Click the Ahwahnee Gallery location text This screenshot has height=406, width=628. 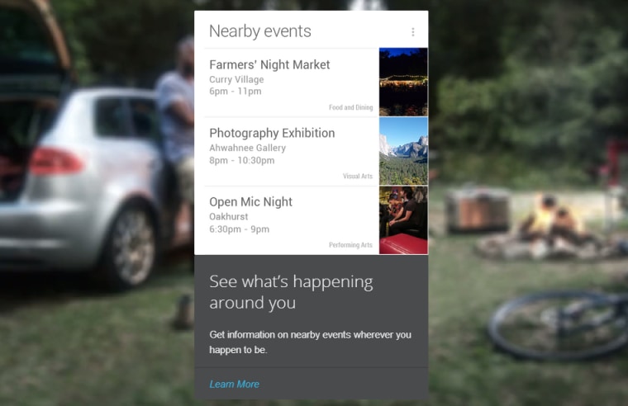tap(248, 148)
